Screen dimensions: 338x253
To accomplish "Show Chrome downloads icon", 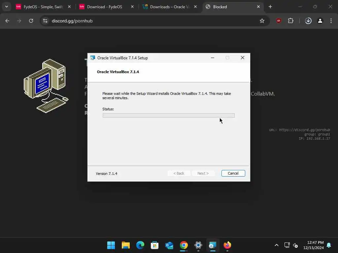I will click(308, 21).
